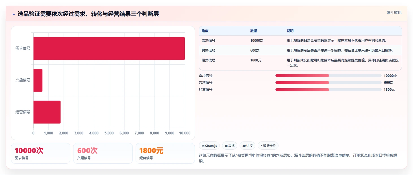The width and height of the screenshot is (413, 175).
Task: Click the 10000次 value in the table
Action: [x=257, y=41]
